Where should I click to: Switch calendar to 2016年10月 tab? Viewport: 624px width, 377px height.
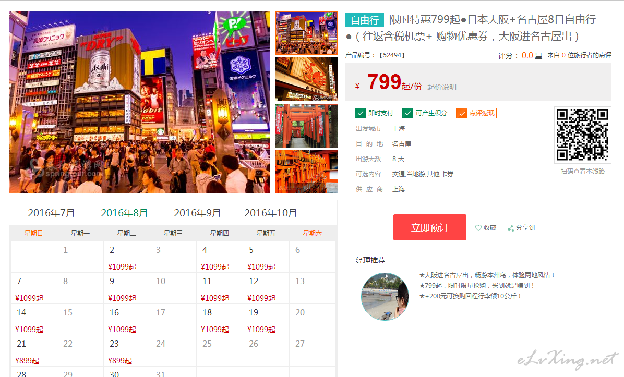coord(271,213)
